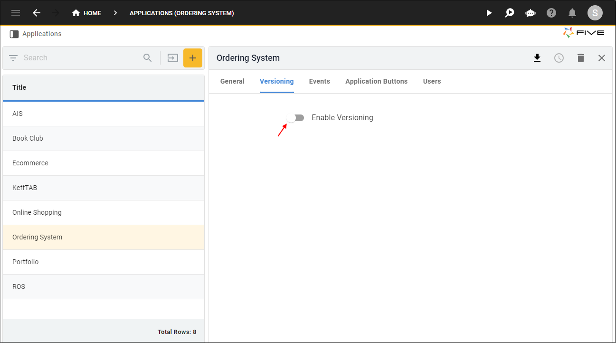Delete Ordering System with trash icon
Screen dimensions: 616x343
tap(581, 58)
